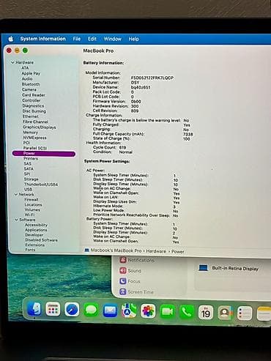Select Wi-Fi under Network
Image resolution: width=271 pixels, height=361 pixels.
(29, 215)
